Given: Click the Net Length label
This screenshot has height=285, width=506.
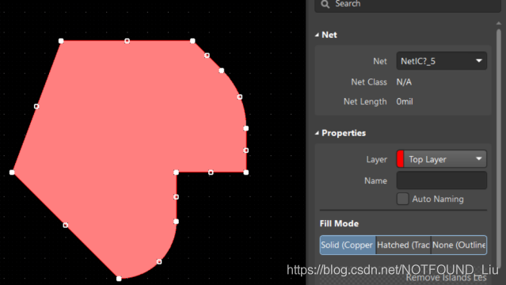Looking at the screenshot, I should tap(365, 101).
